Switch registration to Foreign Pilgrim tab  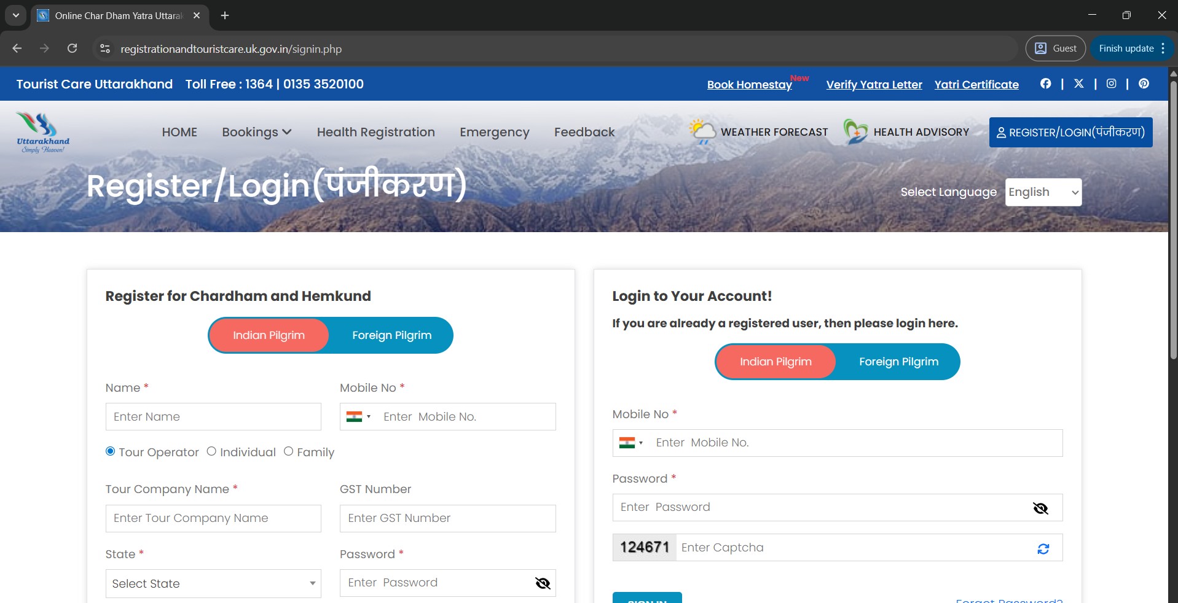click(x=391, y=335)
